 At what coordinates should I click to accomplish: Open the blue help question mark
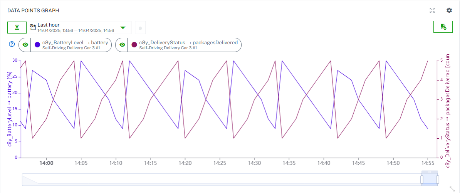(12, 44)
